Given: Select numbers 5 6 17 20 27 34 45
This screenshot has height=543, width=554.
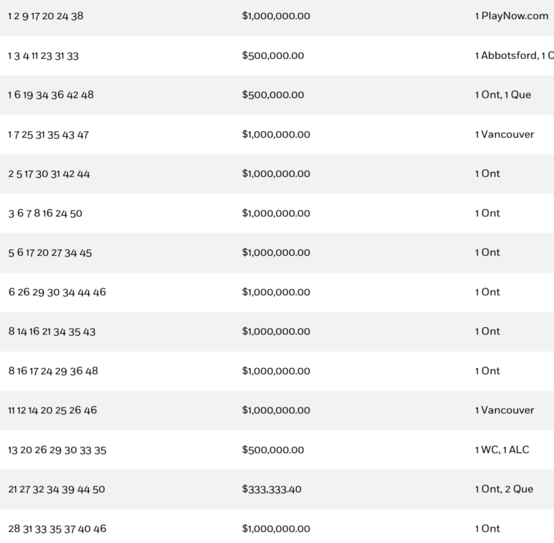Looking at the screenshot, I should click(x=50, y=253).
